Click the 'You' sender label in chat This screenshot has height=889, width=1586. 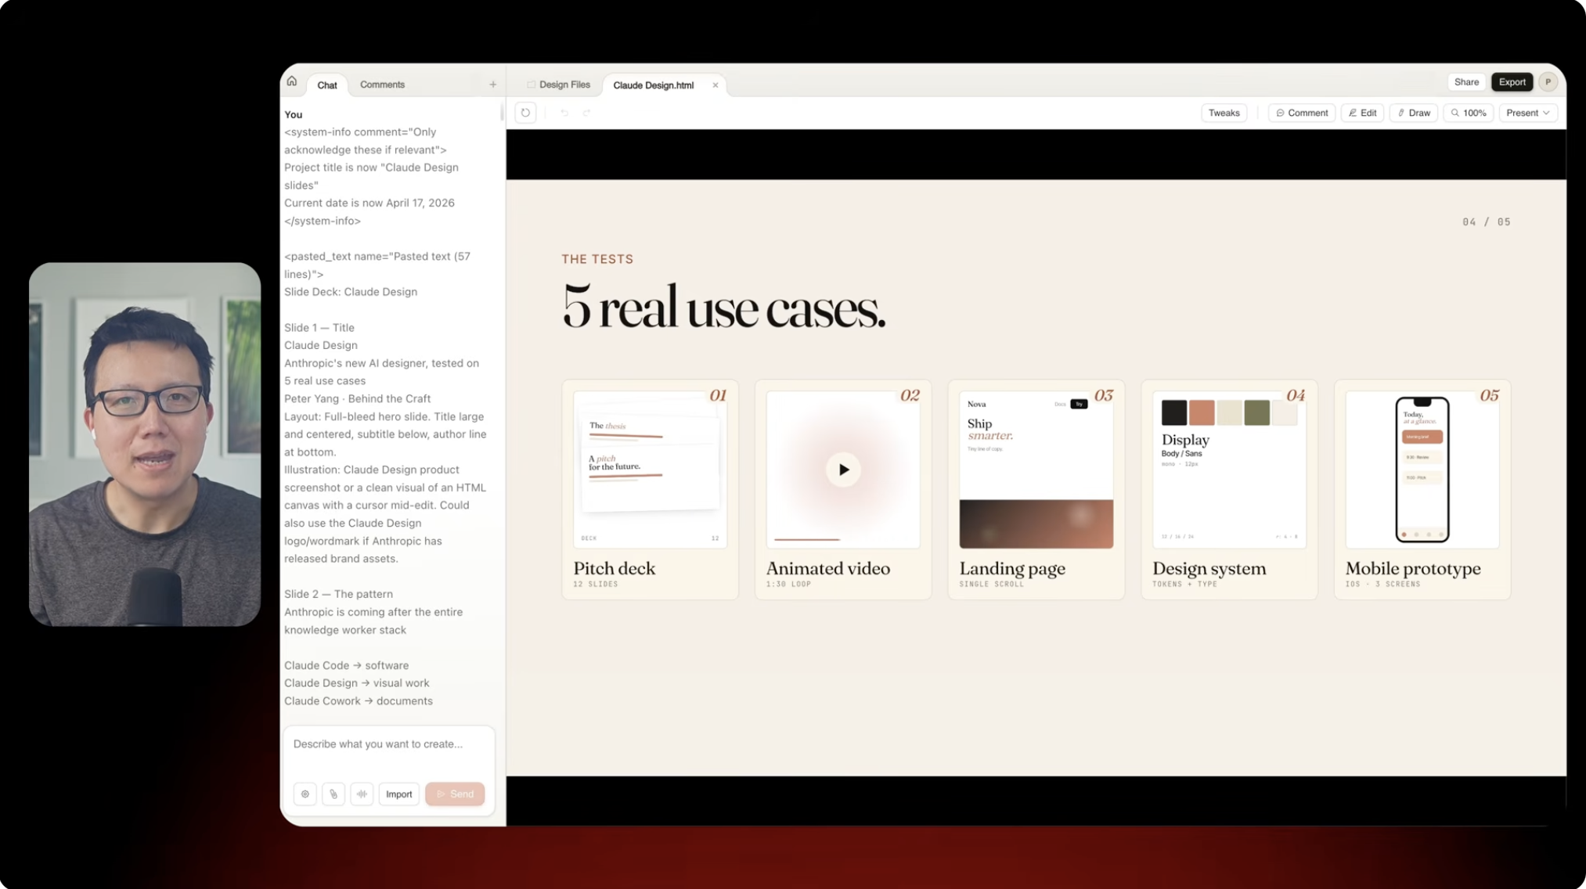click(293, 114)
